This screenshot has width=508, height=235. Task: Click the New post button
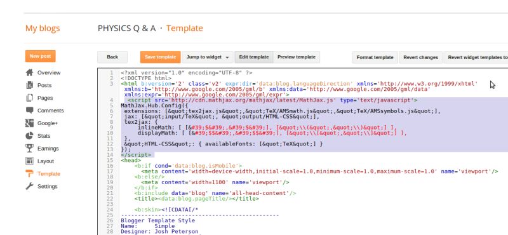pyautogui.click(x=41, y=56)
